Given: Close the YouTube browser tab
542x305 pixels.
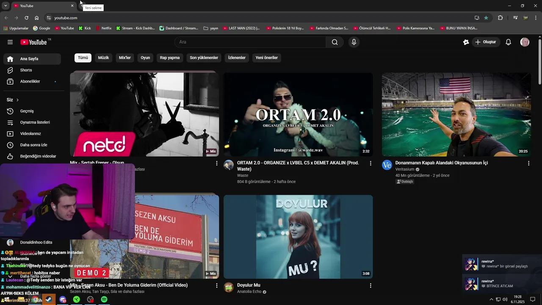Looking at the screenshot, I should pos(72,6).
